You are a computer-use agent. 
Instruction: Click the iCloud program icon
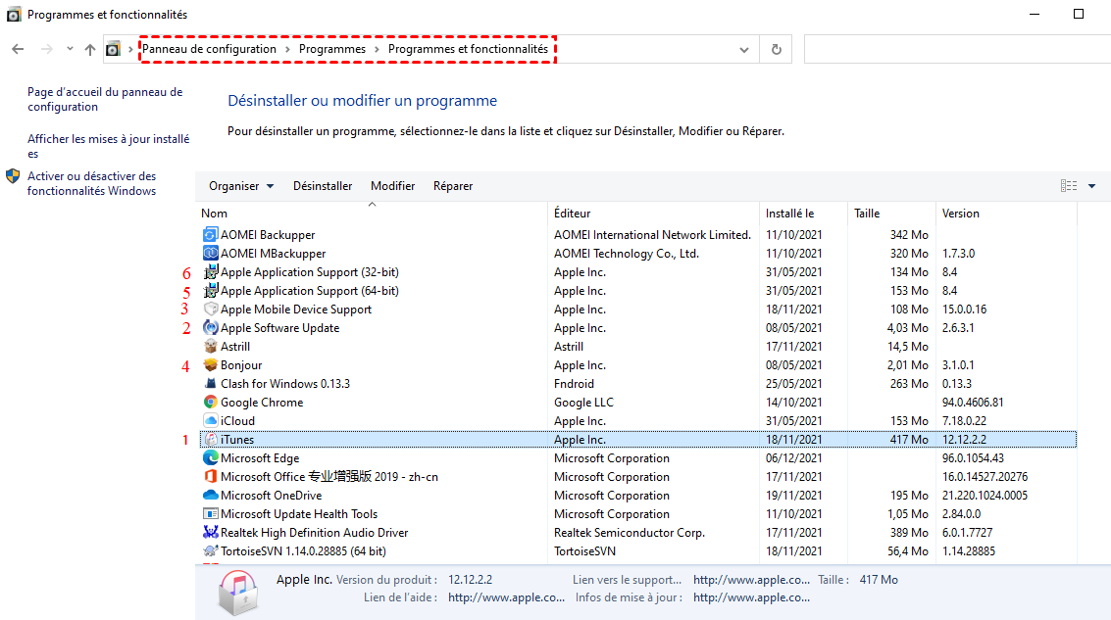tap(211, 420)
